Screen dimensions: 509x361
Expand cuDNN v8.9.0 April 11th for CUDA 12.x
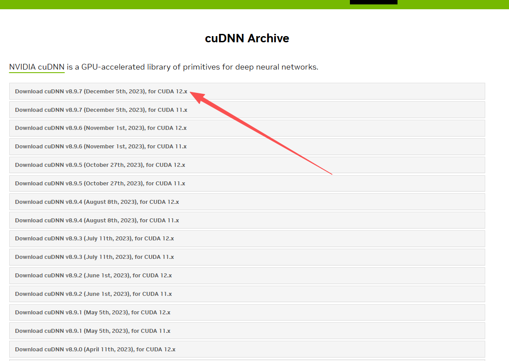pyautogui.click(x=247, y=349)
